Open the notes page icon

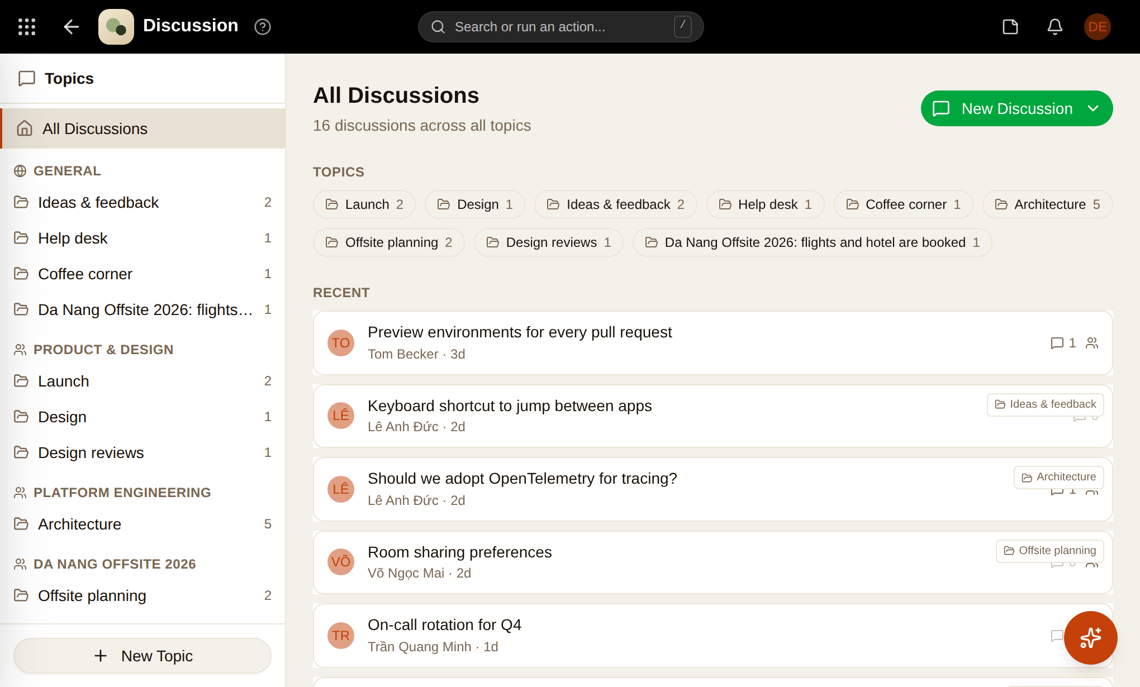point(1010,27)
